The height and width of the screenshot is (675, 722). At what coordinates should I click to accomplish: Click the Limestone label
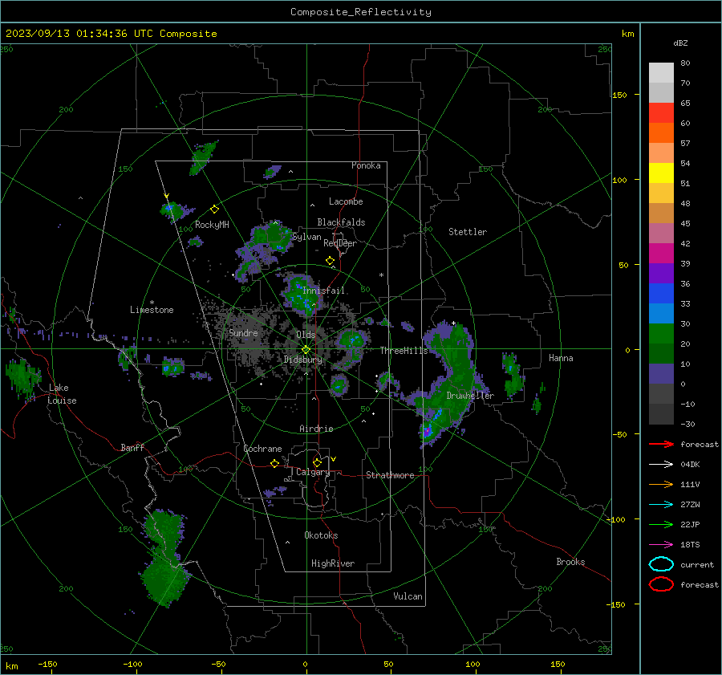coord(152,310)
